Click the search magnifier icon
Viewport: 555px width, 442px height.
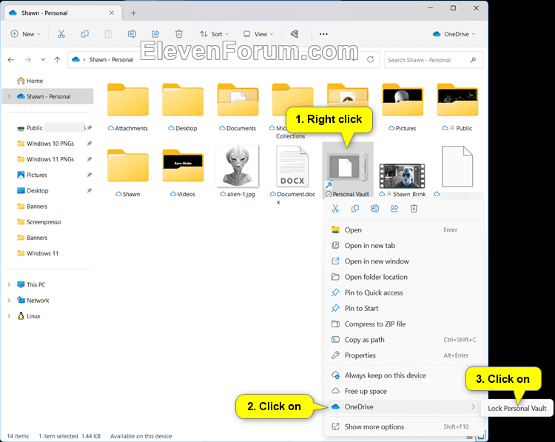coord(473,60)
